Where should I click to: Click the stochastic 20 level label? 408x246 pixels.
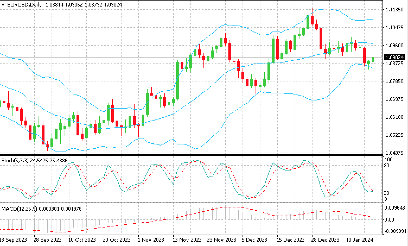[x=387, y=193]
